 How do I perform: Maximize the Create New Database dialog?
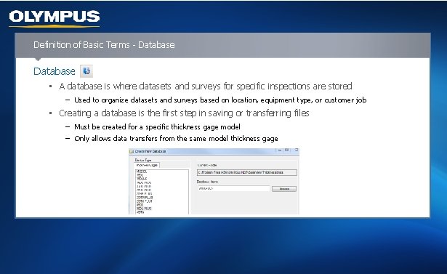(287, 150)
